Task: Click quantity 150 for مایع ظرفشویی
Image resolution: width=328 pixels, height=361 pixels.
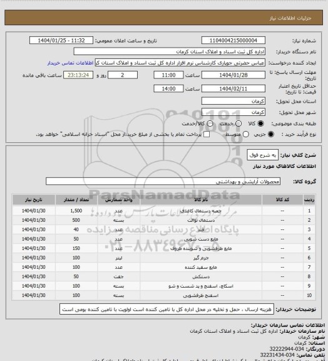Action: click(x=76, y=248)
